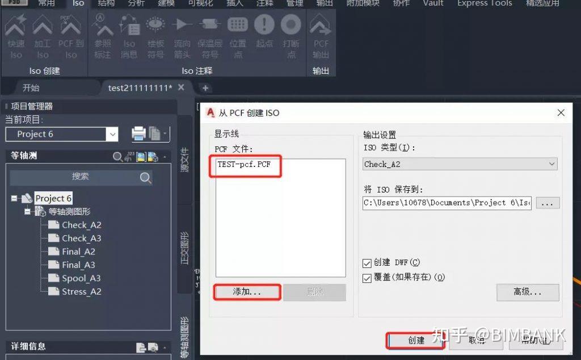The width and height of the screenshot is (581, 360).
Task: Uncheck the 创建 DWF option
Action: 366,262
